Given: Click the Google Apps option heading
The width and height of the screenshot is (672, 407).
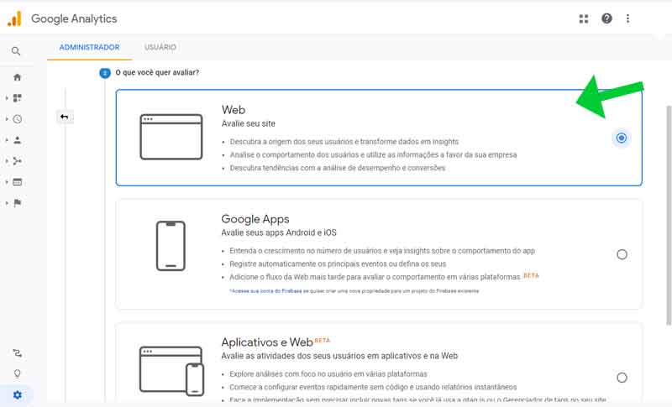Looking at the screenshot, I should point(255,219).
